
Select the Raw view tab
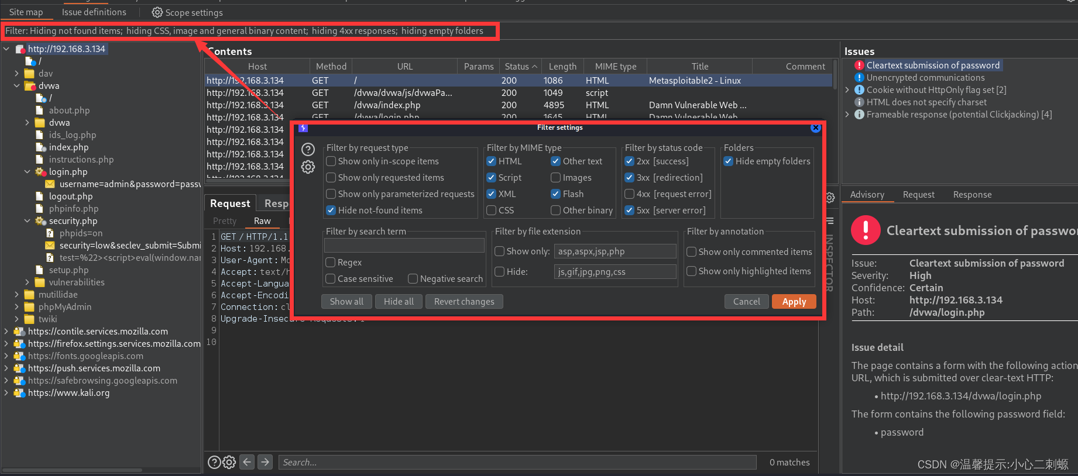262,221
